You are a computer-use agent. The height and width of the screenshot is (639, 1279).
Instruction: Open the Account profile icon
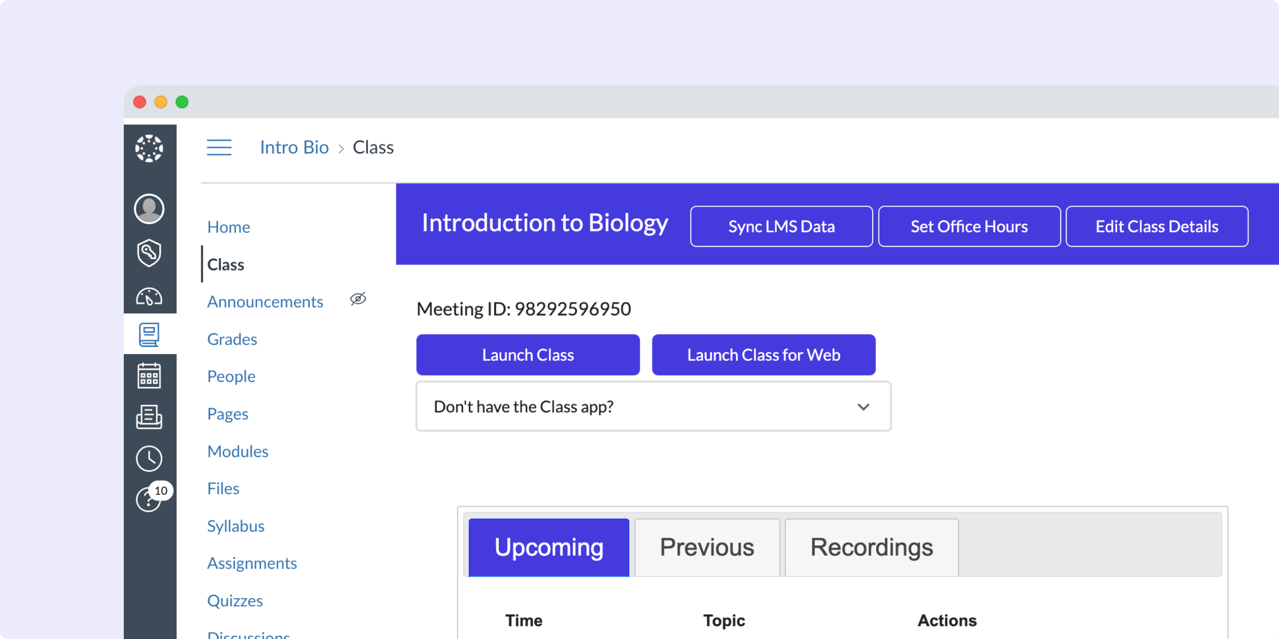150,209
